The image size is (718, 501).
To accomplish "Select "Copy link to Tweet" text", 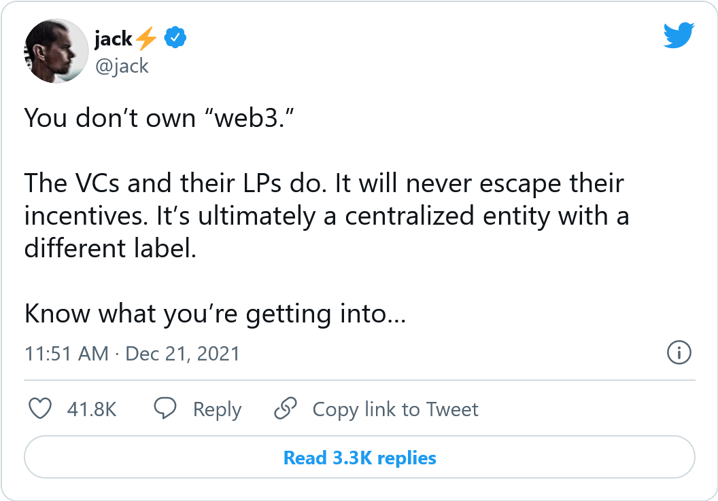I will pos(395,409).
